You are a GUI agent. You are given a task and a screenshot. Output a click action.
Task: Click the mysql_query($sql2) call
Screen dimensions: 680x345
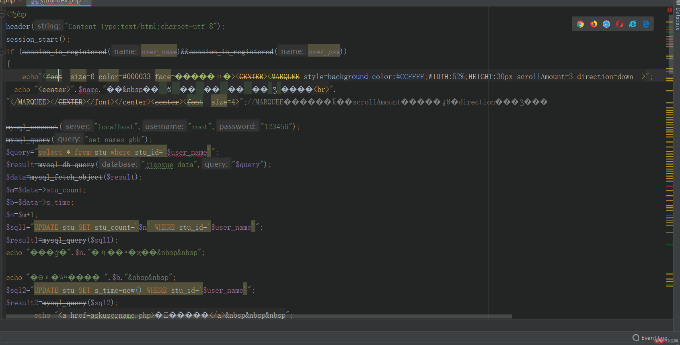pyautogui.click(x=78, y=303)
